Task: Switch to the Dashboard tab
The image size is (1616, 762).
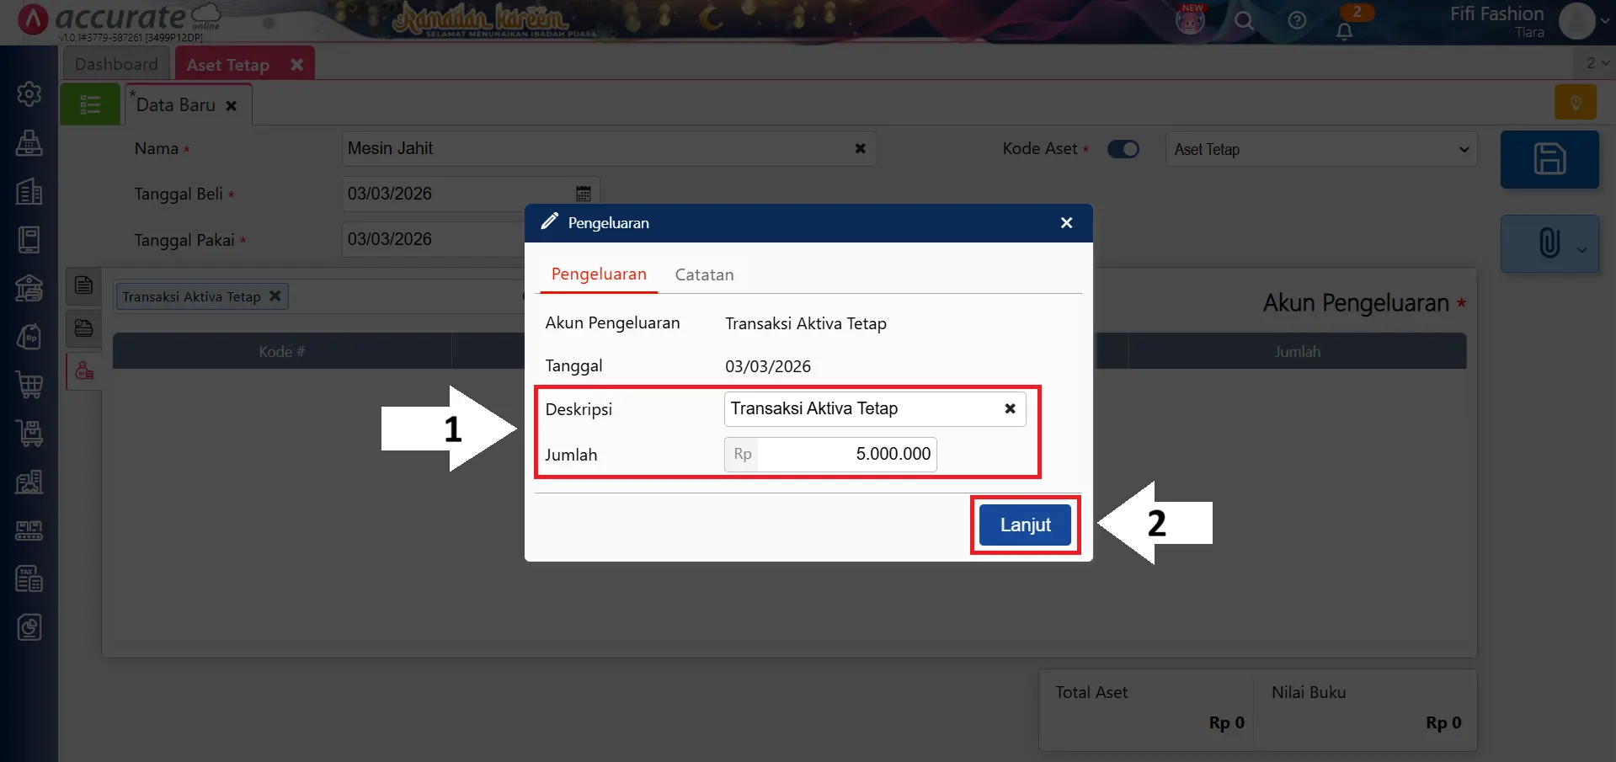Action: point(116,64)
